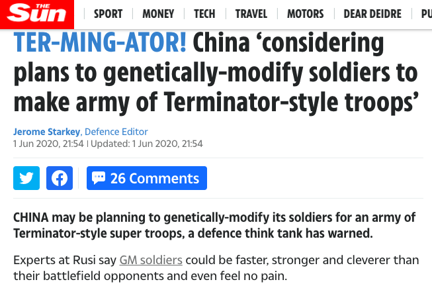The width and height of the screenshot is (432, 286).
Task: Click the article publish date
Action: point(48,144)
